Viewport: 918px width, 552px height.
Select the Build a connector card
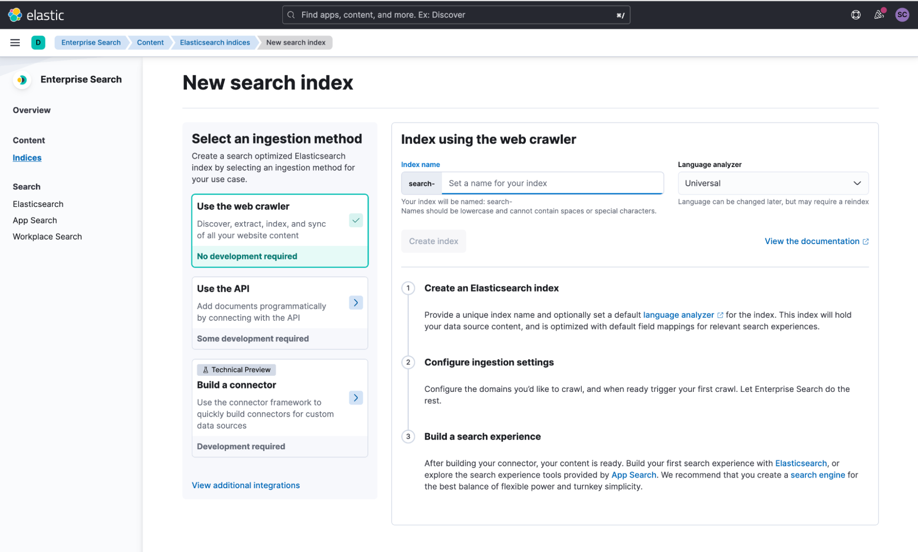tap(280, 408)
